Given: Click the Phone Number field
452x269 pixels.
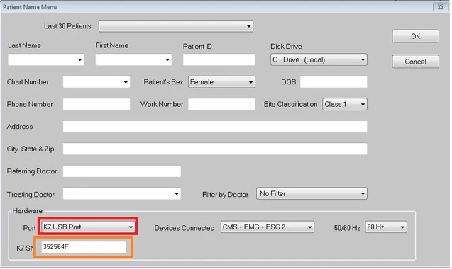Looking at the screenshot, I should coord(97,105).
